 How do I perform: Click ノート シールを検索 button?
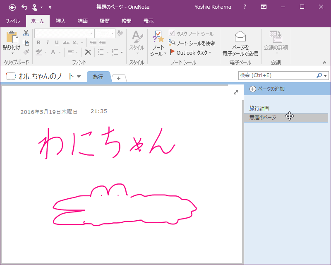point(192,43)
